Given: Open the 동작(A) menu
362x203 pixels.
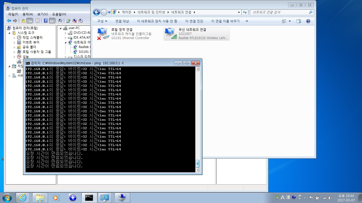Looking at the screenshot, I should pyautogui.click(x=28, y=14).
